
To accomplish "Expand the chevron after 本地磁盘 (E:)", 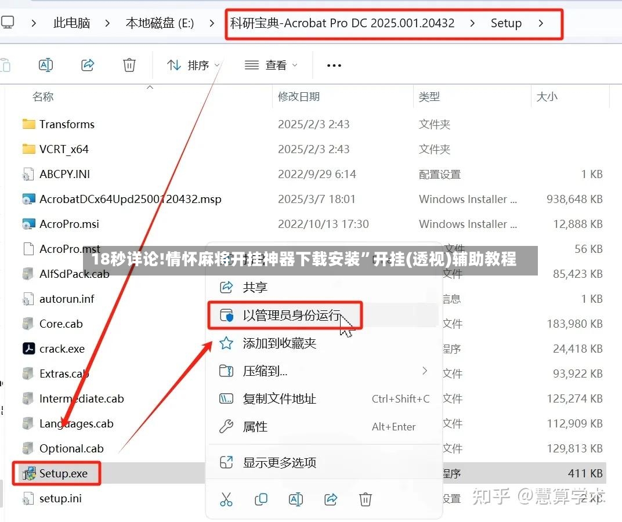I will [212, 23].
